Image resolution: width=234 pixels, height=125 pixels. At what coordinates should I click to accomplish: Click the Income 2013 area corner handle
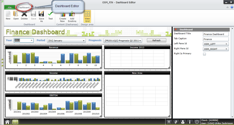pyautogui.click(x=169, y=67)
